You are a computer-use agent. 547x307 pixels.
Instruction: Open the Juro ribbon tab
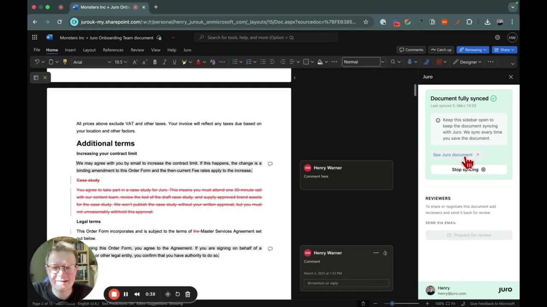[187, 50]
